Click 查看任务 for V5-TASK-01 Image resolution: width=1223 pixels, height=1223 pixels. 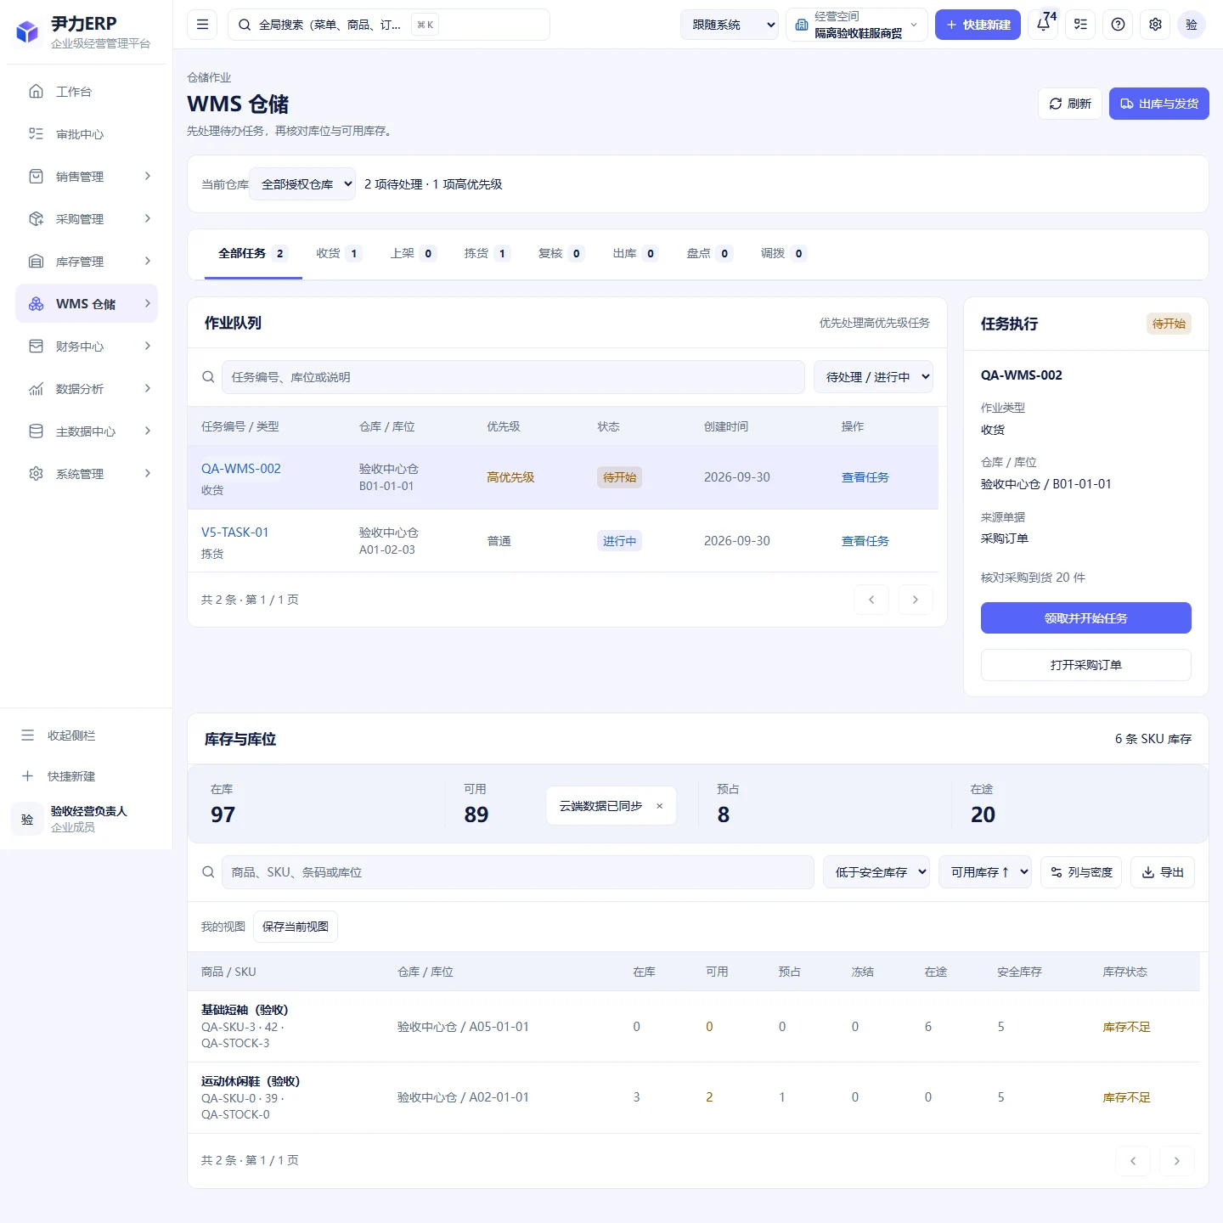click(865, 541)
